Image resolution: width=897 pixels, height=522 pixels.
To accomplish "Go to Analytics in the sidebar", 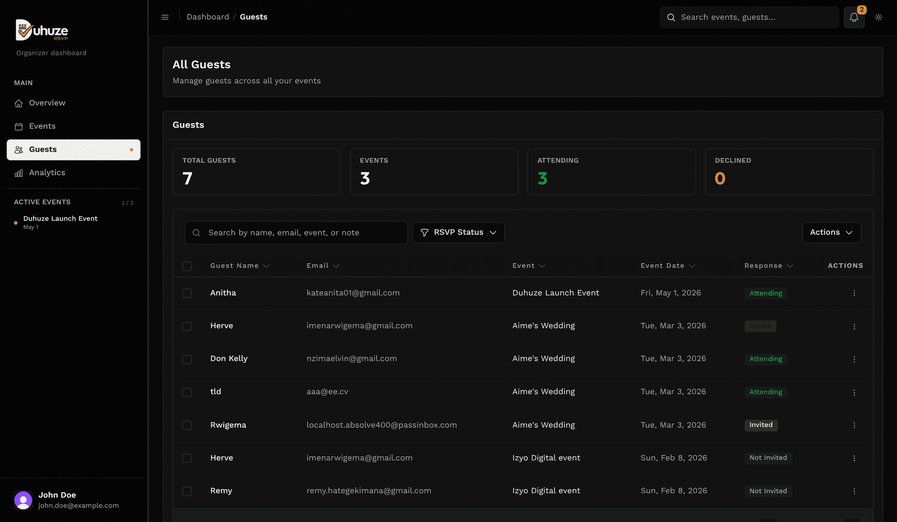I will pos(73,173).
